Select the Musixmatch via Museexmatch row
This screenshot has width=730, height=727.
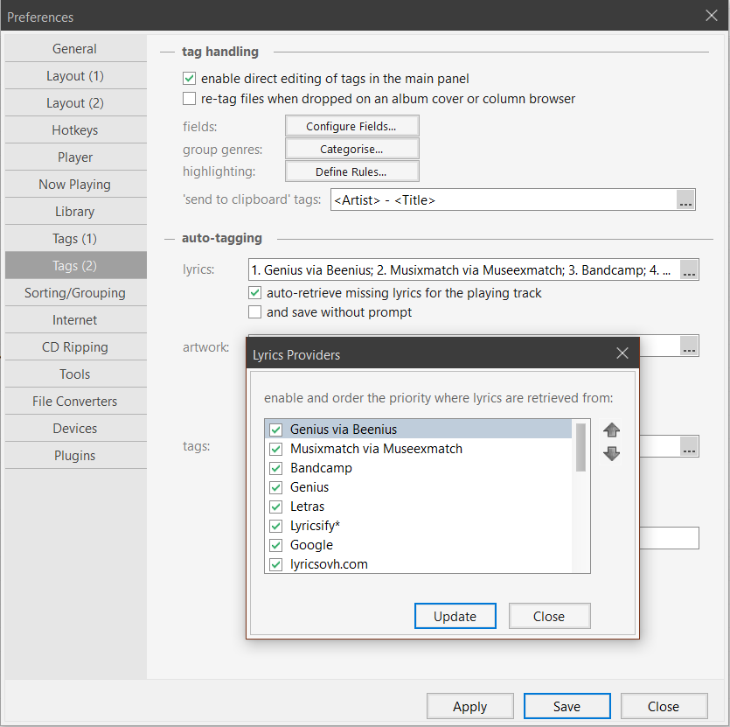coord(418,449)
